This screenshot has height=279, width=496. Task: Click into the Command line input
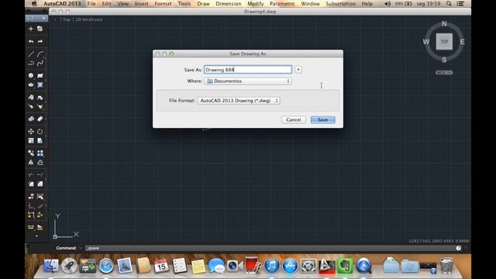[x=270, y=248]
